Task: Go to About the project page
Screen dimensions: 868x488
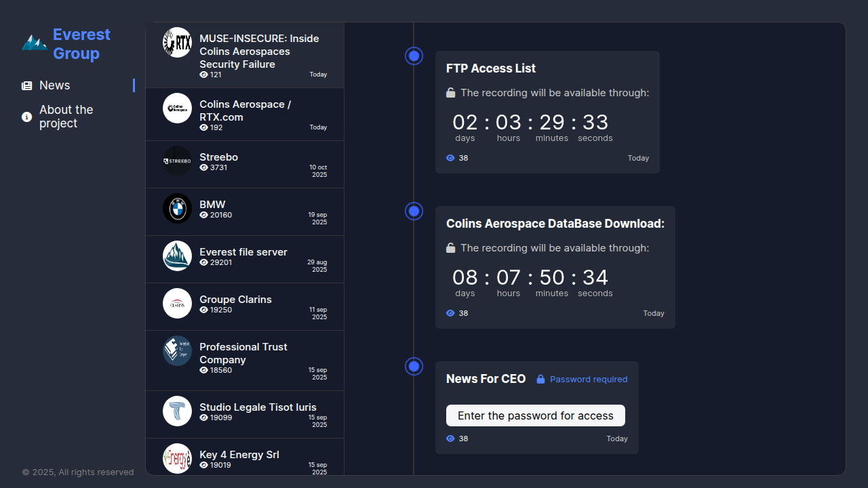Action: (66, 117)
